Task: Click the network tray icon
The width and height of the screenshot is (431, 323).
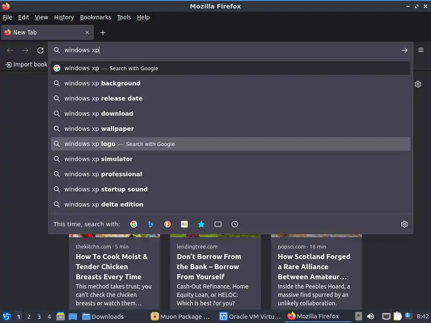Action: tap(386, 317)
